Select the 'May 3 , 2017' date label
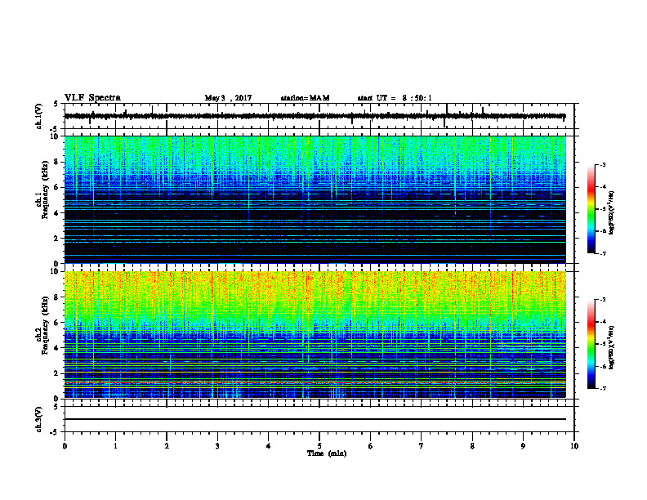The height and width of the screenshot is (500, 647). point(228,98)
